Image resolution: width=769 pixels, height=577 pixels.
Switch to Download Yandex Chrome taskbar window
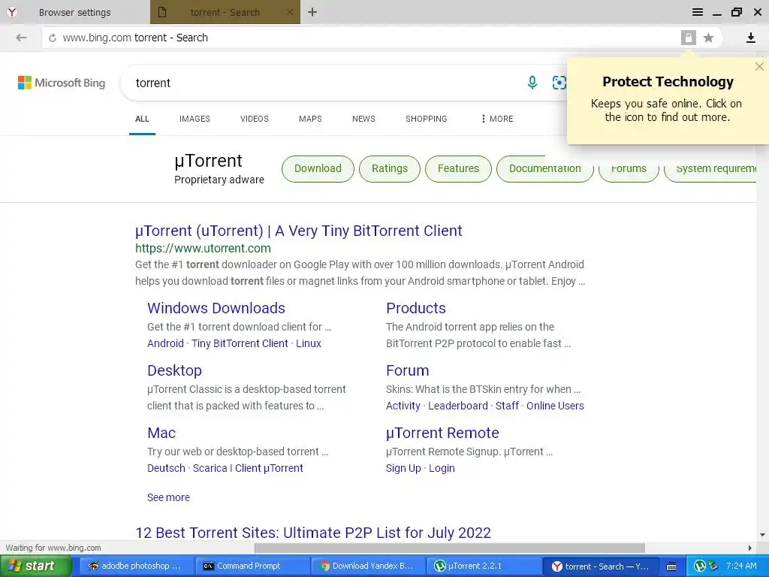(368, 566)
